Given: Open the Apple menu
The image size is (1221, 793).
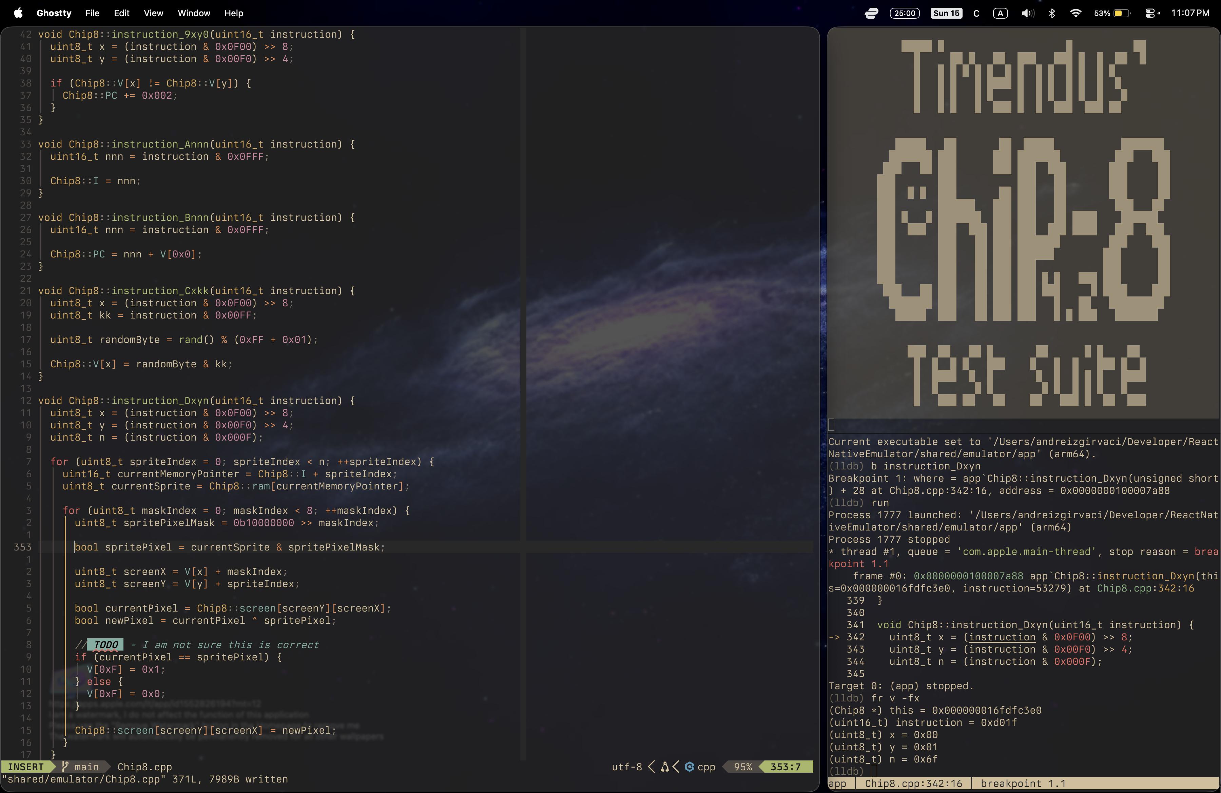Looking at the screenshot, I should pyautogui.click(x=18, y=13).
